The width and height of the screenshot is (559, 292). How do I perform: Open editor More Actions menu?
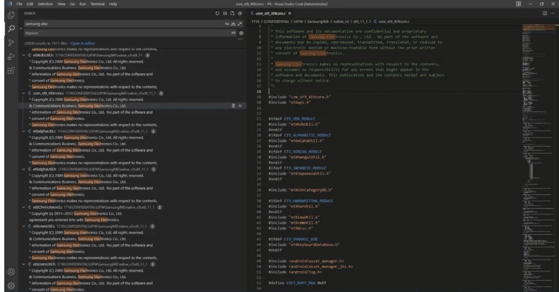(x=552, y=13)
